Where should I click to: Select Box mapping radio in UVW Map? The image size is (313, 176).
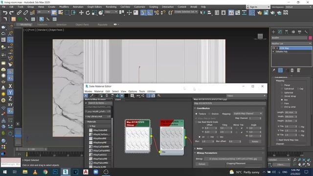282,100
